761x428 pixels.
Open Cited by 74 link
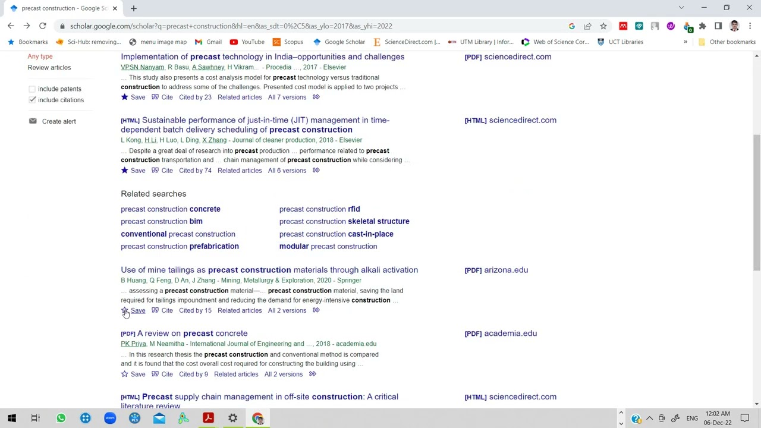[195, 171]
